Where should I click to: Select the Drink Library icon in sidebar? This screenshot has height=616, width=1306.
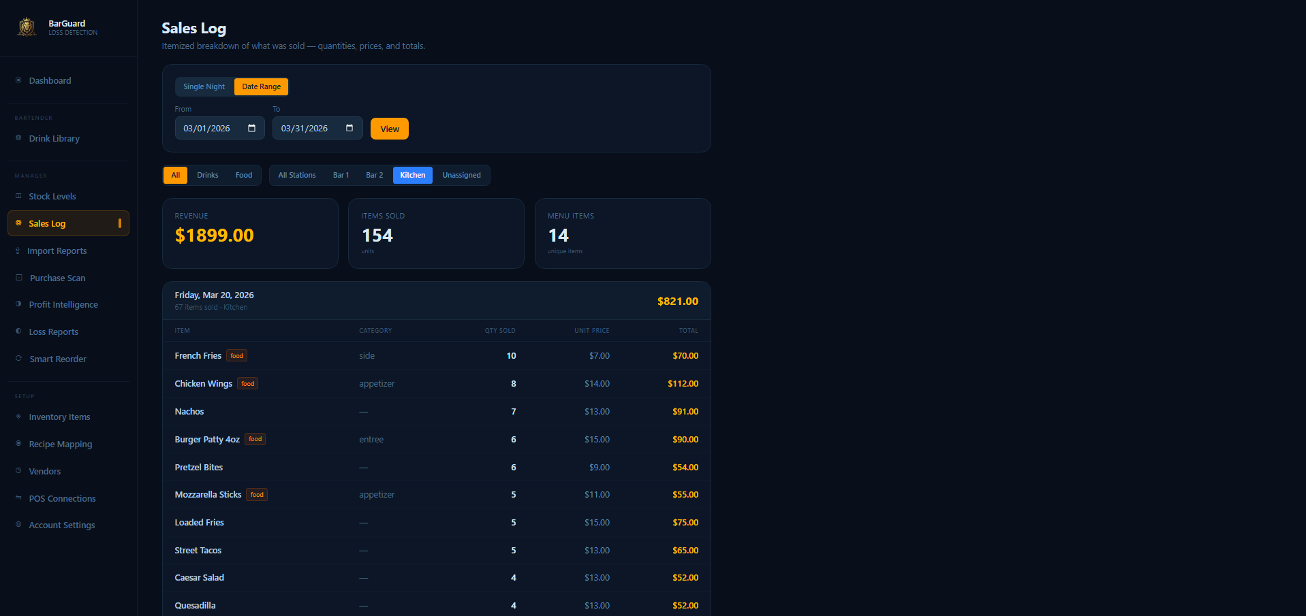tap(19, 138)
